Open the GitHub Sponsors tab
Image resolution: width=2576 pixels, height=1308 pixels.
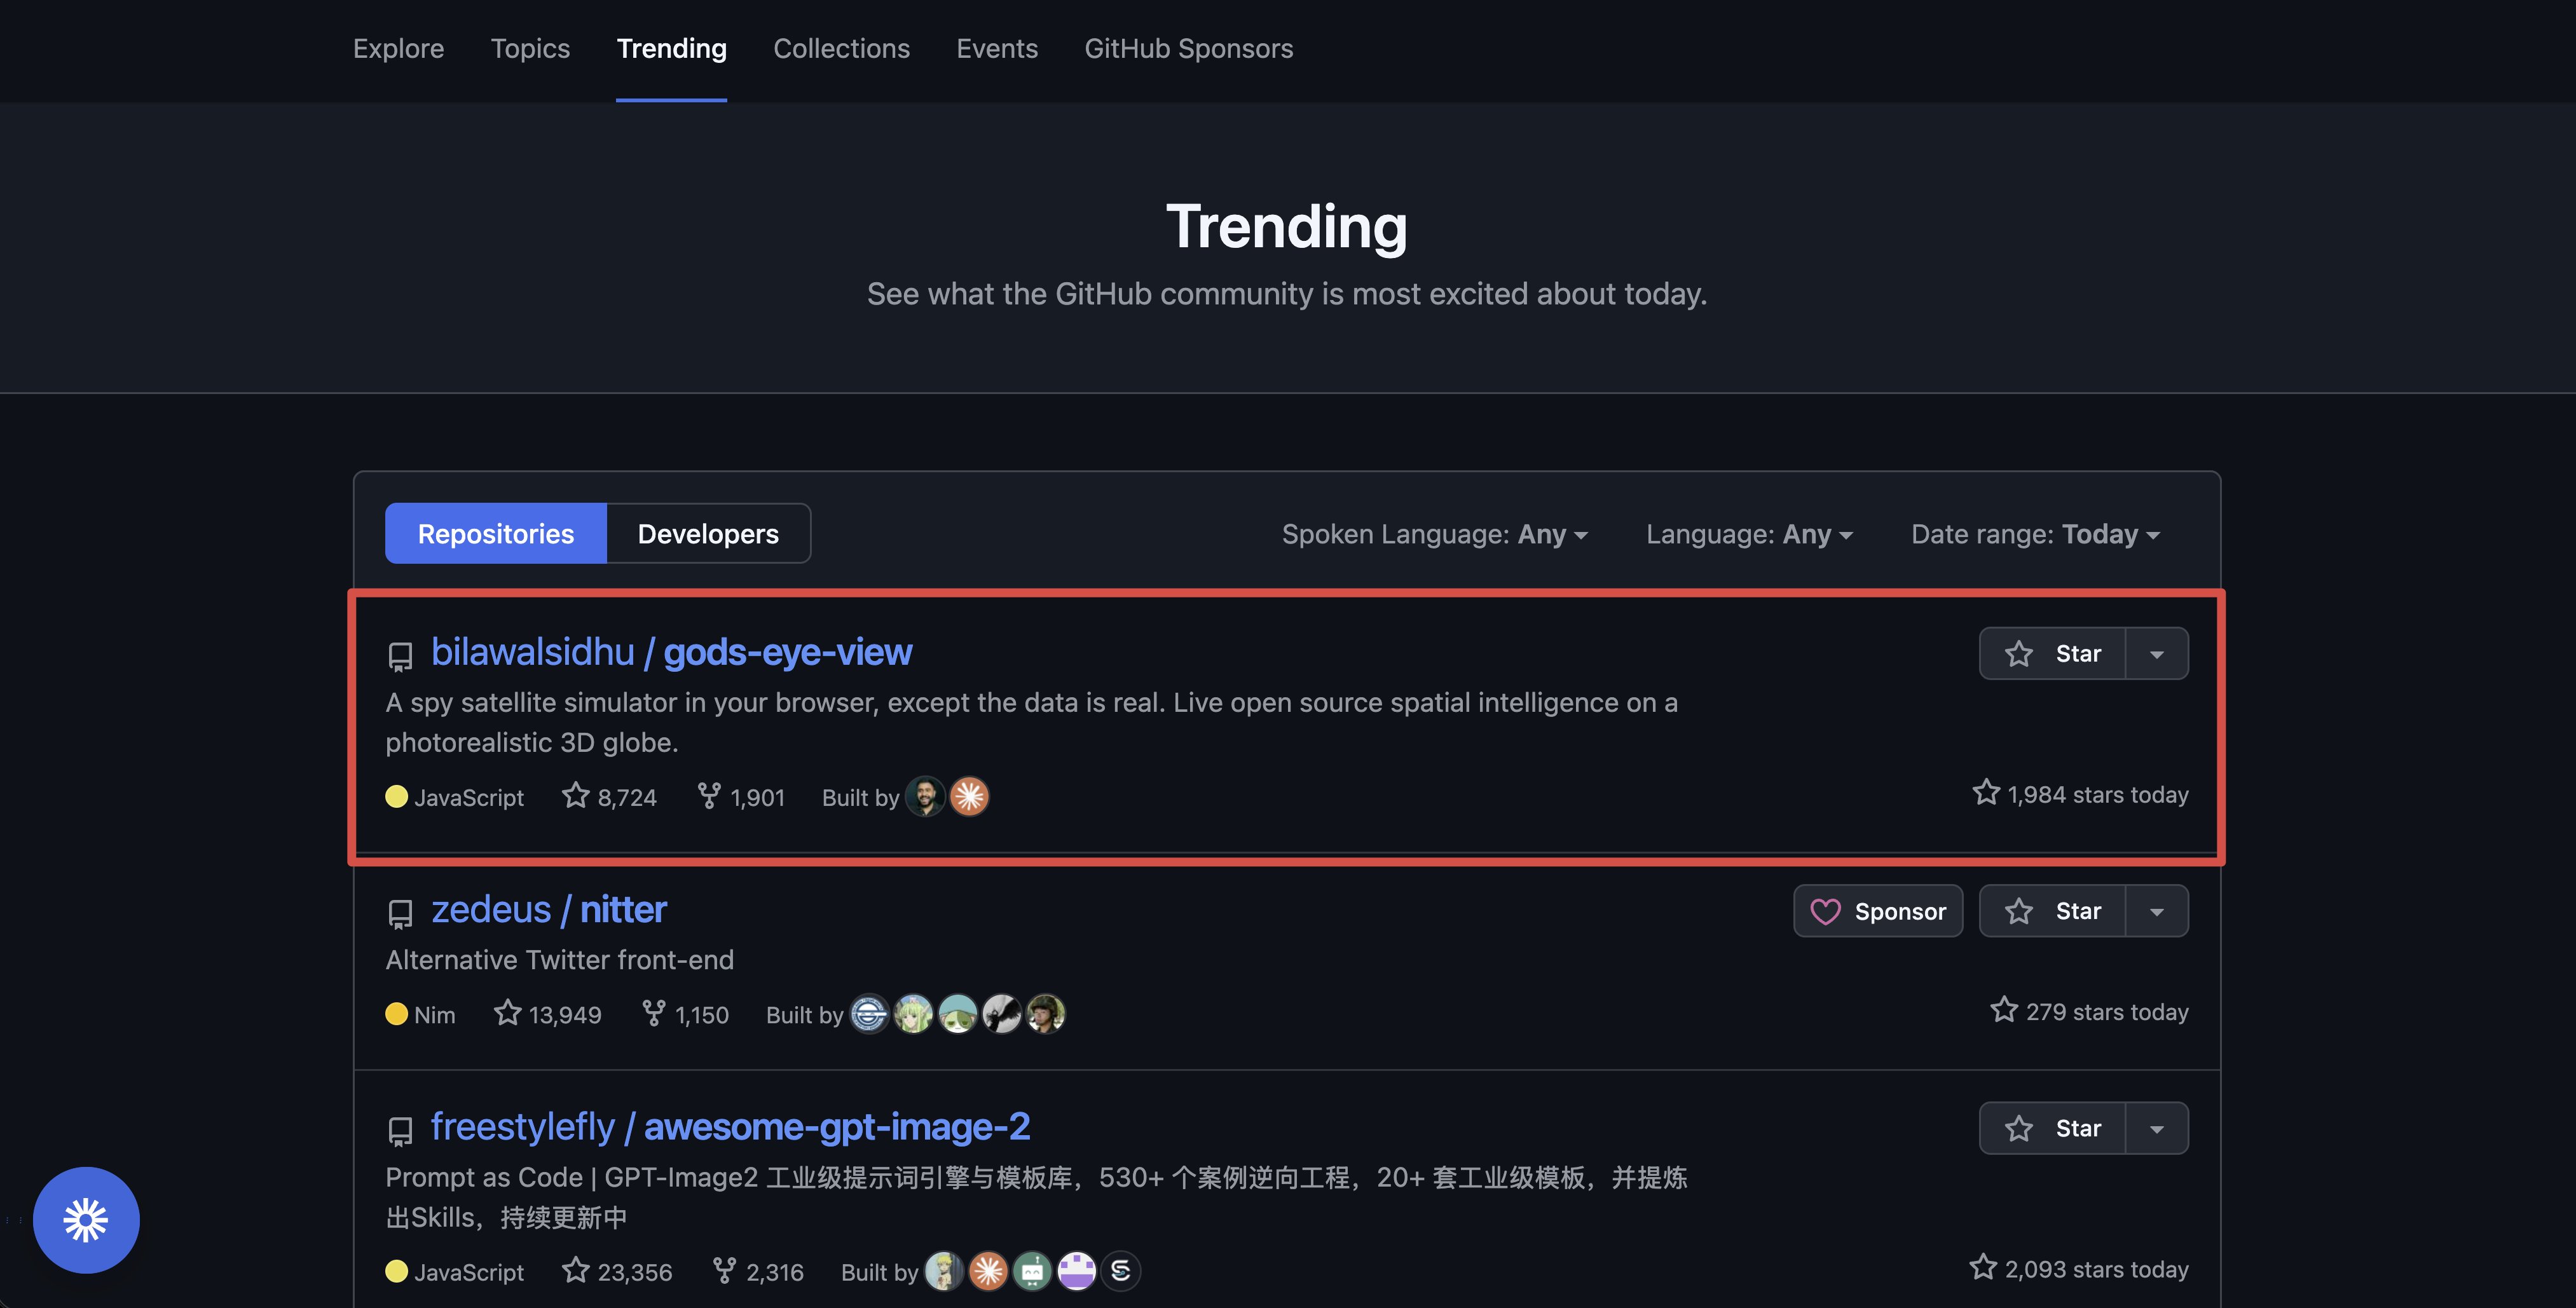(x=1188, y=48)
